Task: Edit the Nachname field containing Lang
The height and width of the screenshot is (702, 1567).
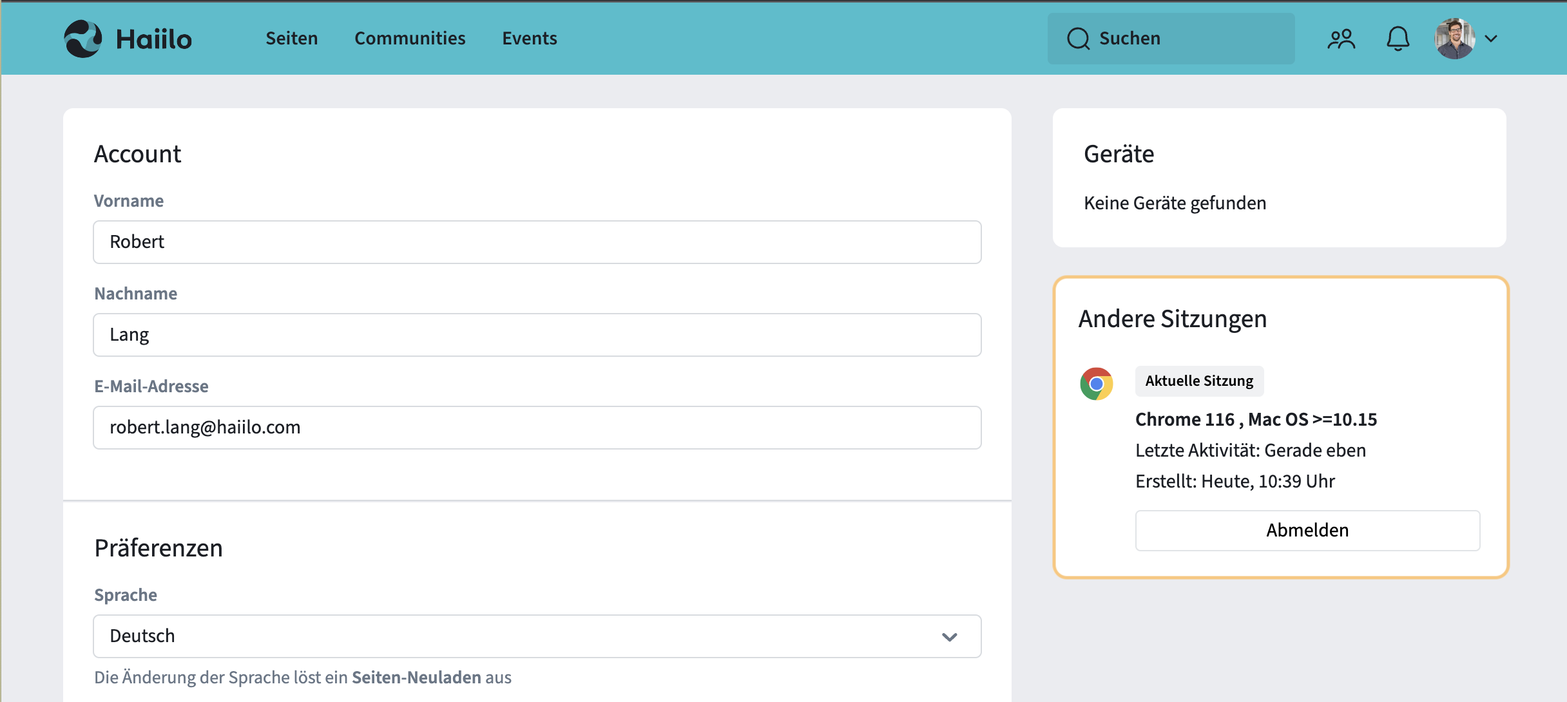Action: 537,335
